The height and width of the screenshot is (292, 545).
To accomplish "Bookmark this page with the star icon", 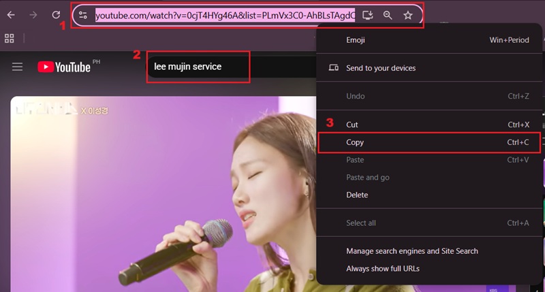I will 408,15.
